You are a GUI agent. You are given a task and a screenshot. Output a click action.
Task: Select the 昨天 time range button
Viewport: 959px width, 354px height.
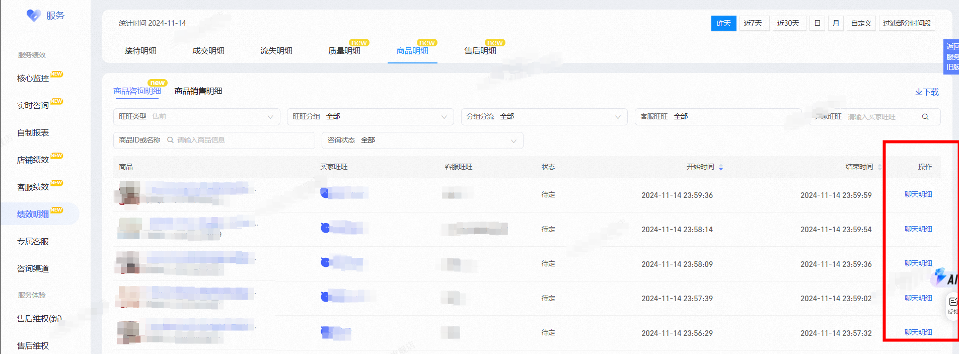click(724, 23)
